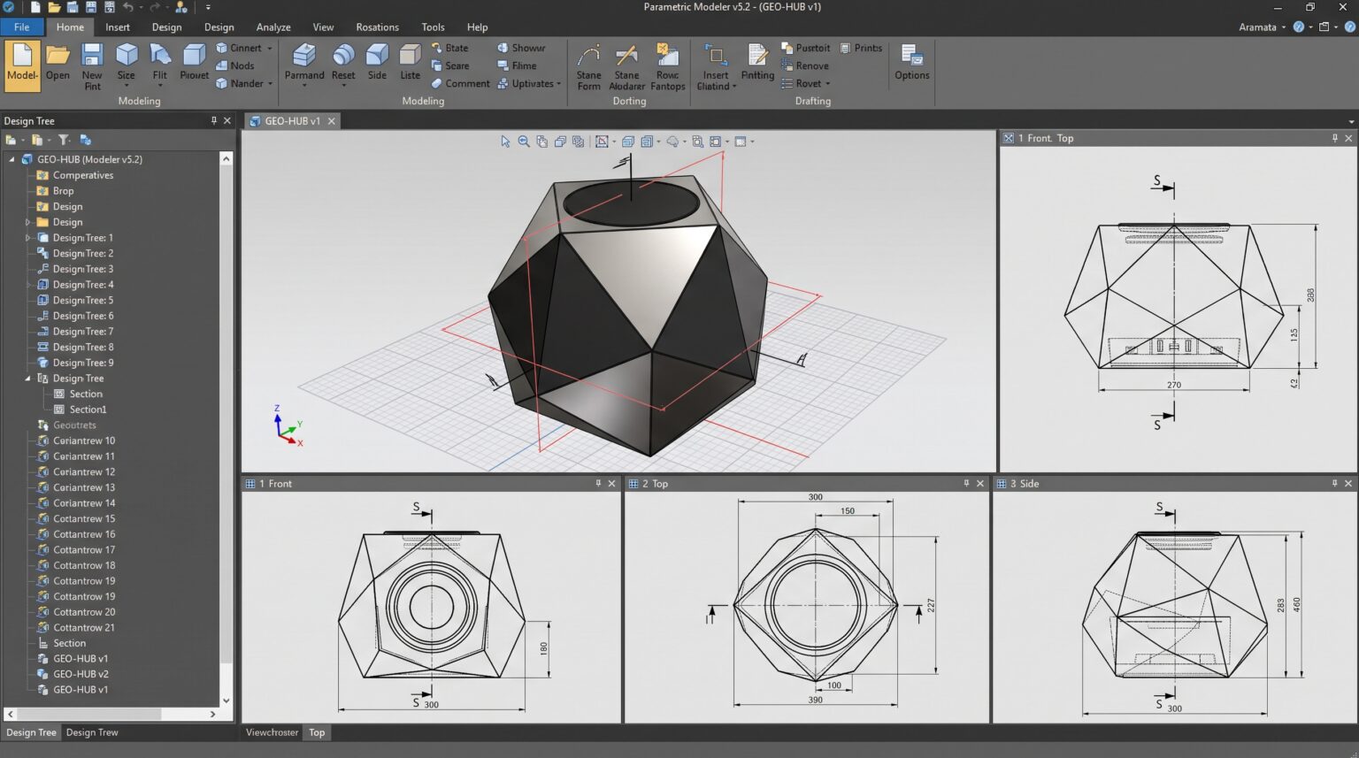Open the Liste tool
Viewport: 1359px width, 758px height.
(410, 62)
